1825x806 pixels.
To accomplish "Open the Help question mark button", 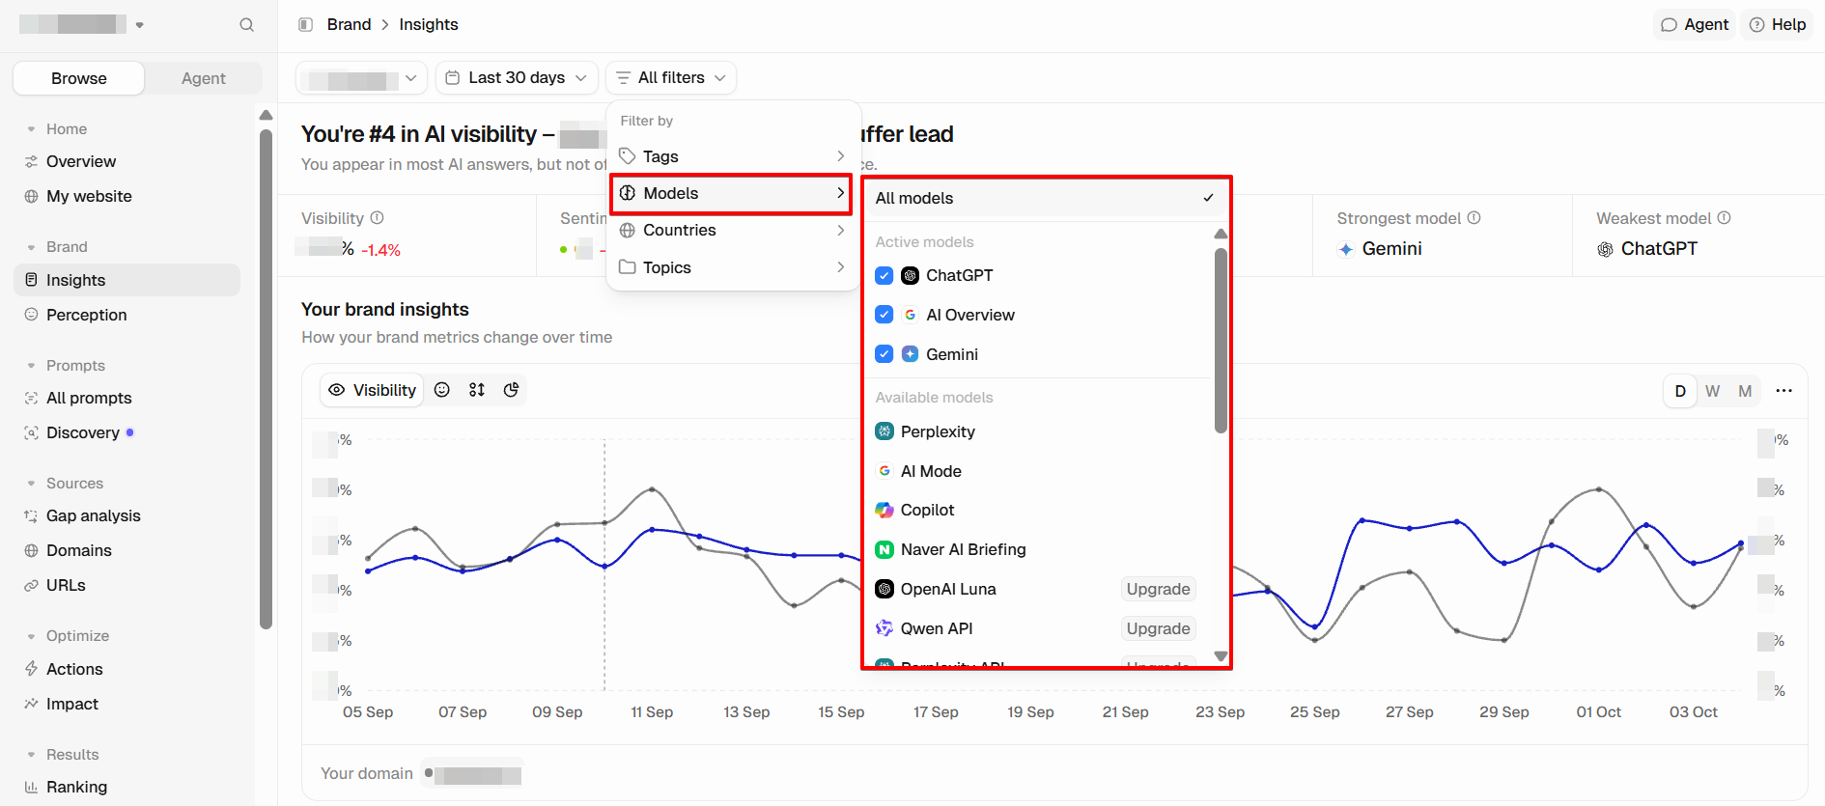I will coord(1778,25).
